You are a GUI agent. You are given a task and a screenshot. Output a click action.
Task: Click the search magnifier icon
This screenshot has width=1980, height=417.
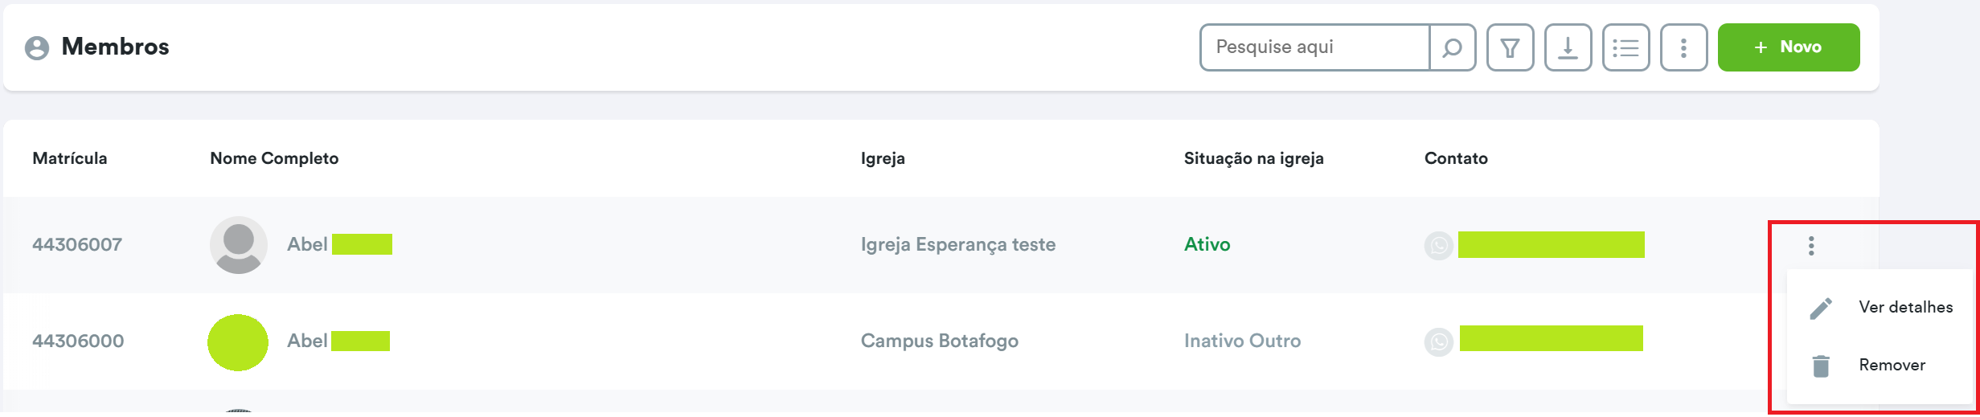point(1452,48)
